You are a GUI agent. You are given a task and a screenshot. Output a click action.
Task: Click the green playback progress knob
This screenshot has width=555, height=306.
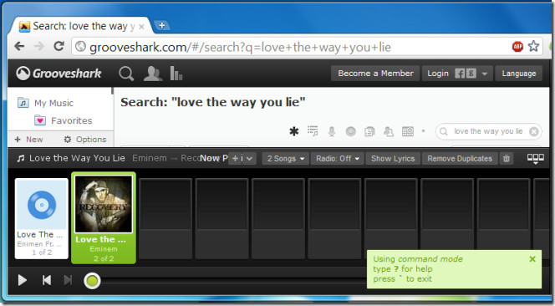click(x=92, y=281)
